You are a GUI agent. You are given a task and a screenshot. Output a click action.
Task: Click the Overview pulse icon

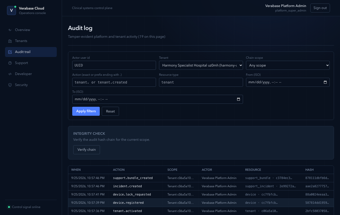coord(10,30)
